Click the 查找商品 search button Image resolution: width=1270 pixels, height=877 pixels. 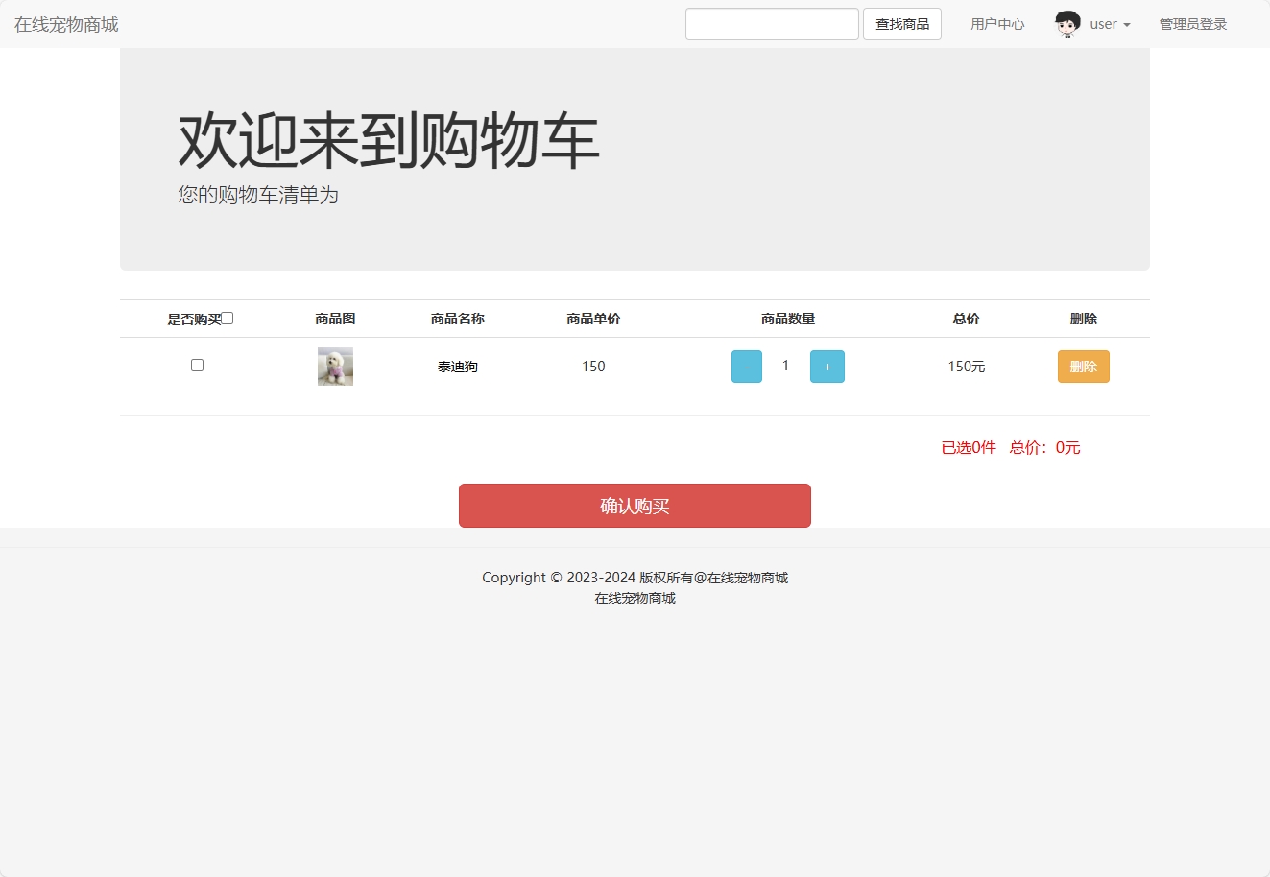point(901,24)
